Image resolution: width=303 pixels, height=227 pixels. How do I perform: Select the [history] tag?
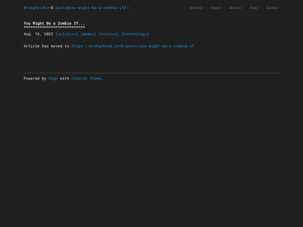click(109, 34)
